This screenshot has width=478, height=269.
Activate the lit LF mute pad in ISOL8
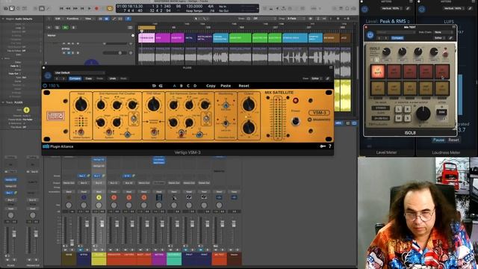378,71
